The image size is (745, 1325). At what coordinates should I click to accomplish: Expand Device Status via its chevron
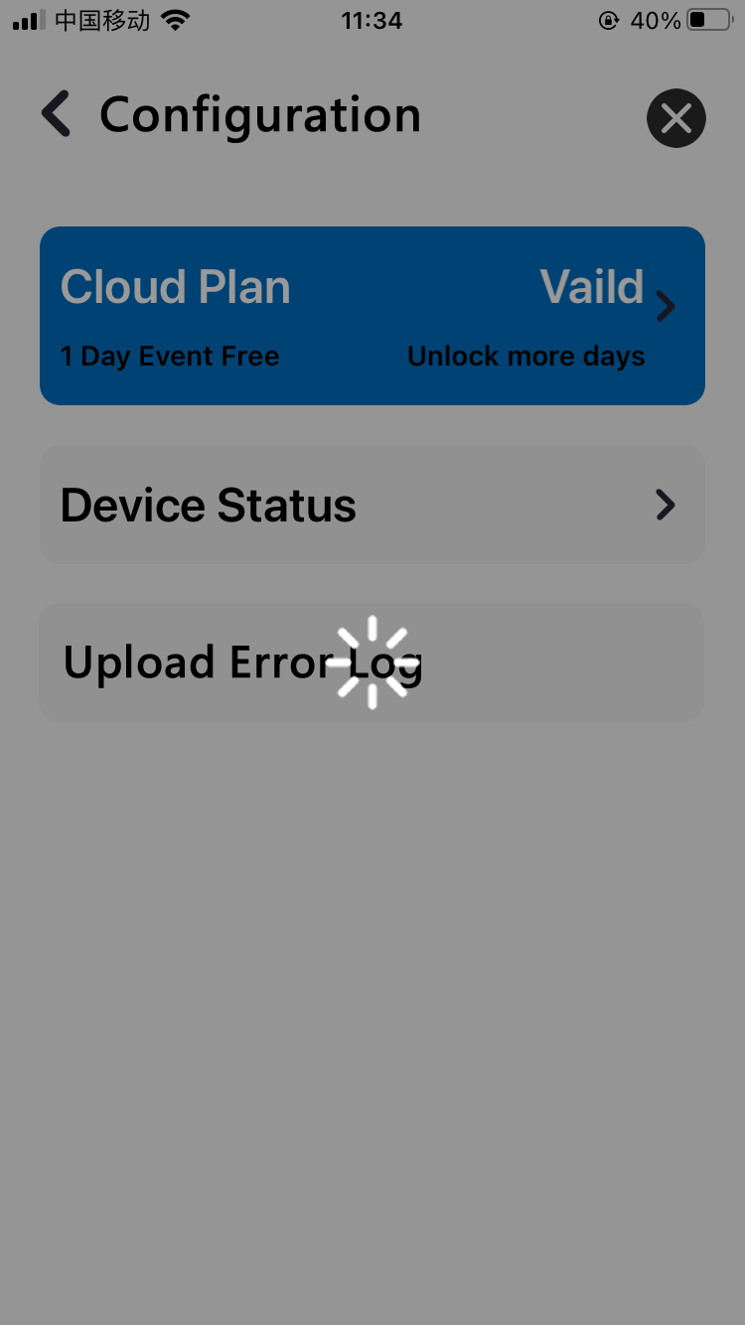coord(666,505)
